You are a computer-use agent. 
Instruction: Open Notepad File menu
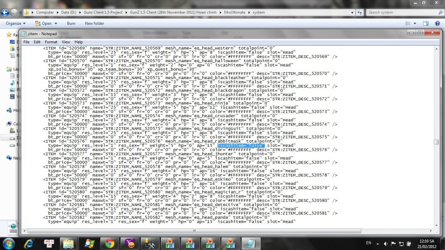pyautogui.click(x=27, y=42)
